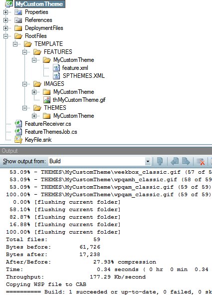Image resolution: width=212 pixels, height=295 pixels.
Task: Select the MyCustomTheme project name
Action: (40, 4)
